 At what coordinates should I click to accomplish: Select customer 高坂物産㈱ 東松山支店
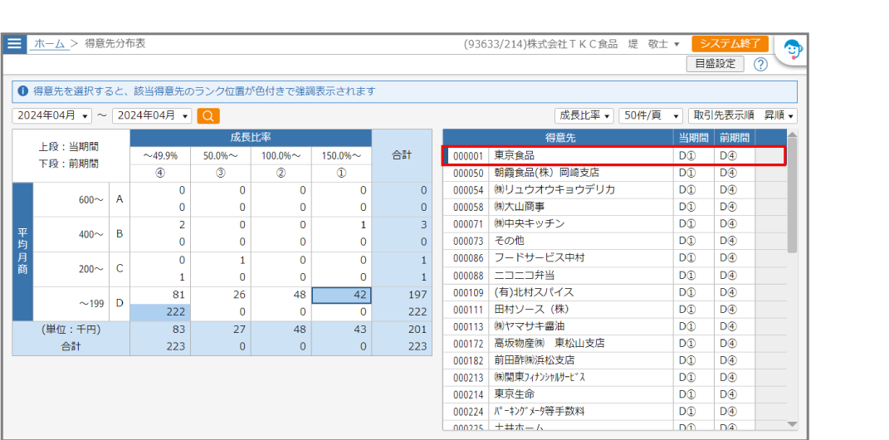pyautogui.click(x=615, y=343)
